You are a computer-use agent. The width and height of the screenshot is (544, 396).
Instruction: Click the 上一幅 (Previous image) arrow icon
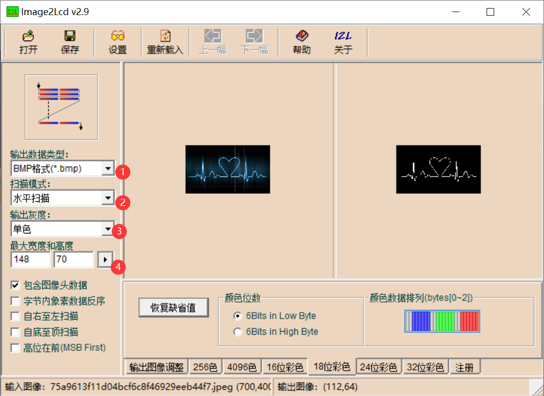[x=213, y=36]
